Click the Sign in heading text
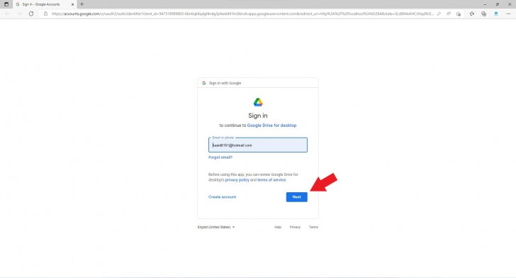Screen dimensions: 516x278 [x=258, y=116]
